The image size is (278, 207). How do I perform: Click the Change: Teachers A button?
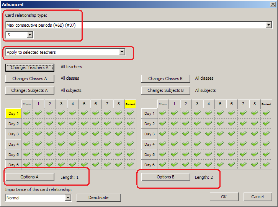(30, 67)
